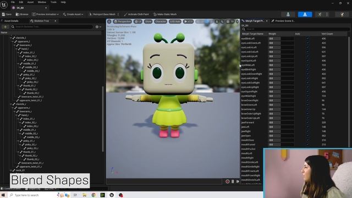Image resolution: width=352 pixels, height=198 pixels.
Task: Open Reimport Base Mesh extra options dots
Action: click(118, 14)
